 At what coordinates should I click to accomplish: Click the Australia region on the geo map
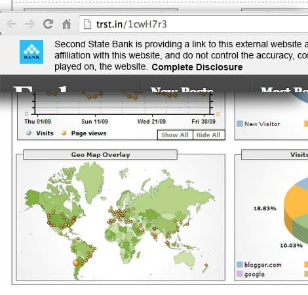pyautogui.click(x=185, y=260)
